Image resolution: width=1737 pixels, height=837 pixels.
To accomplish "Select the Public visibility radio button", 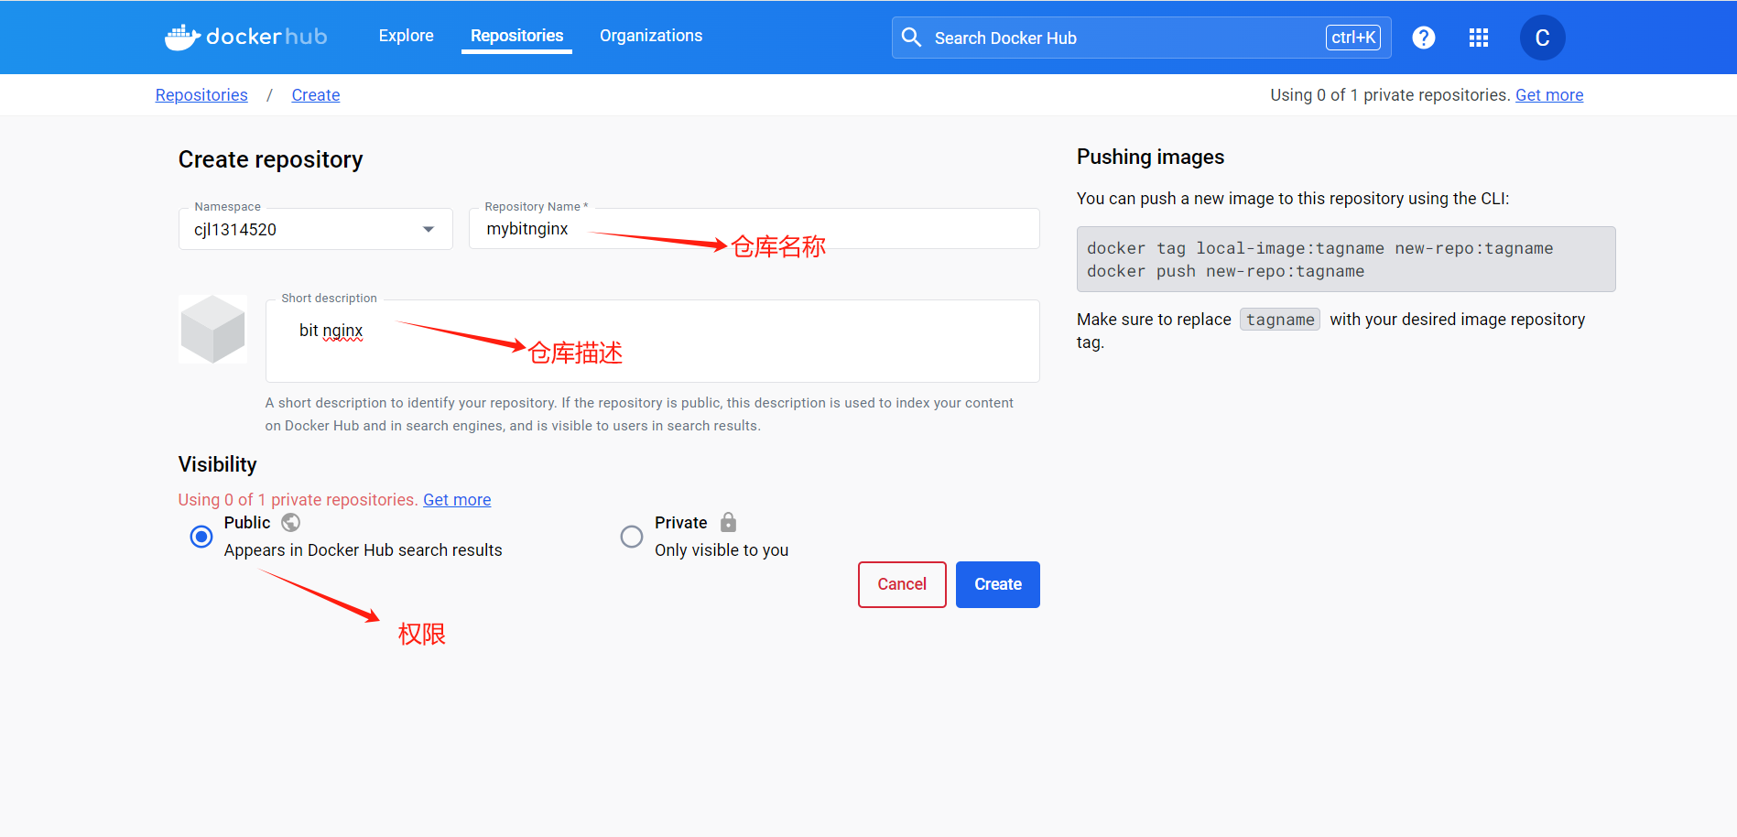I will pyautogui.click(x=201, y=537).
